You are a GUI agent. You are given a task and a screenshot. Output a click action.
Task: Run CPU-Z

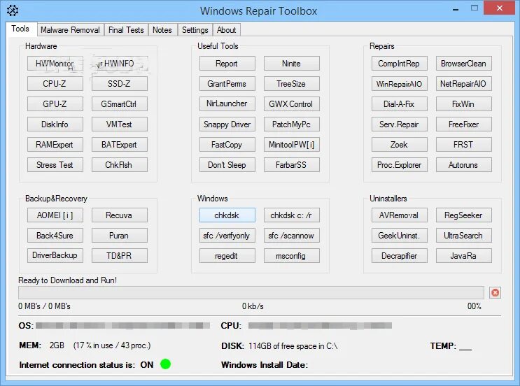coord(55,83)
